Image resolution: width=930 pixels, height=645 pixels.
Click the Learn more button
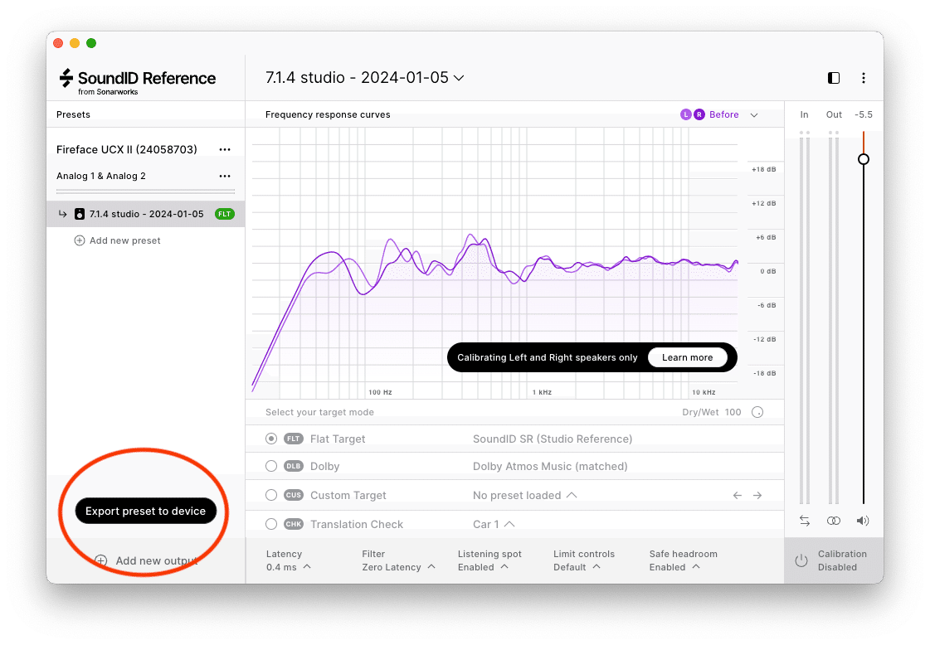click(x=688, y=357)
